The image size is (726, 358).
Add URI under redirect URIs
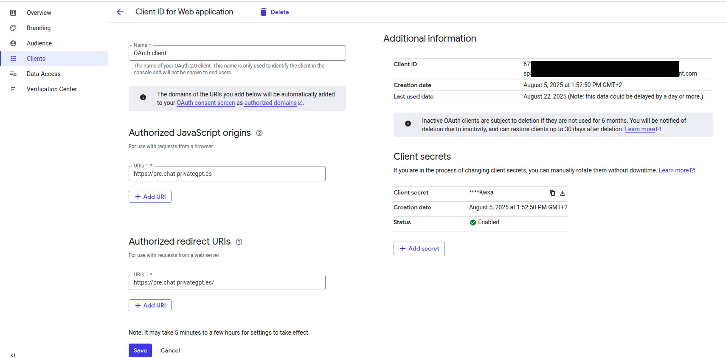coord(150,305)
